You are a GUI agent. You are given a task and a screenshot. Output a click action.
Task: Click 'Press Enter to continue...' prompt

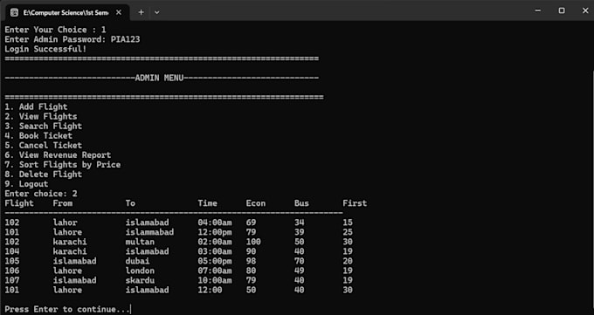pyautogui.click(x=67, y=309)
